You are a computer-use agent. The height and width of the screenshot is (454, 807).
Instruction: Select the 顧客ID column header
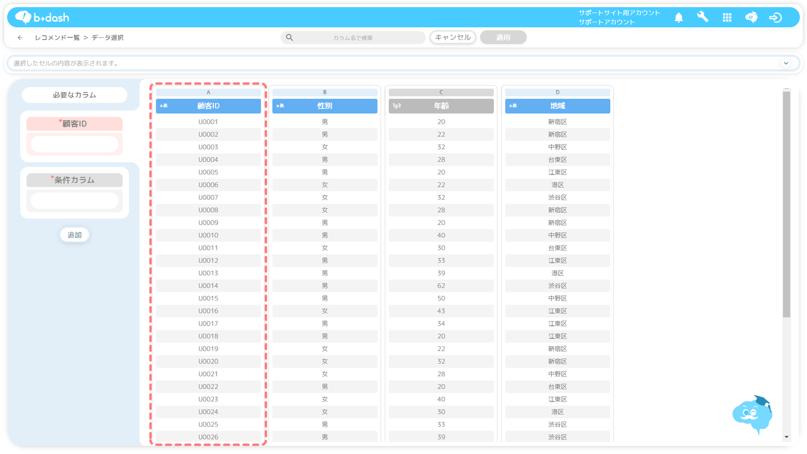click(208, 106)
